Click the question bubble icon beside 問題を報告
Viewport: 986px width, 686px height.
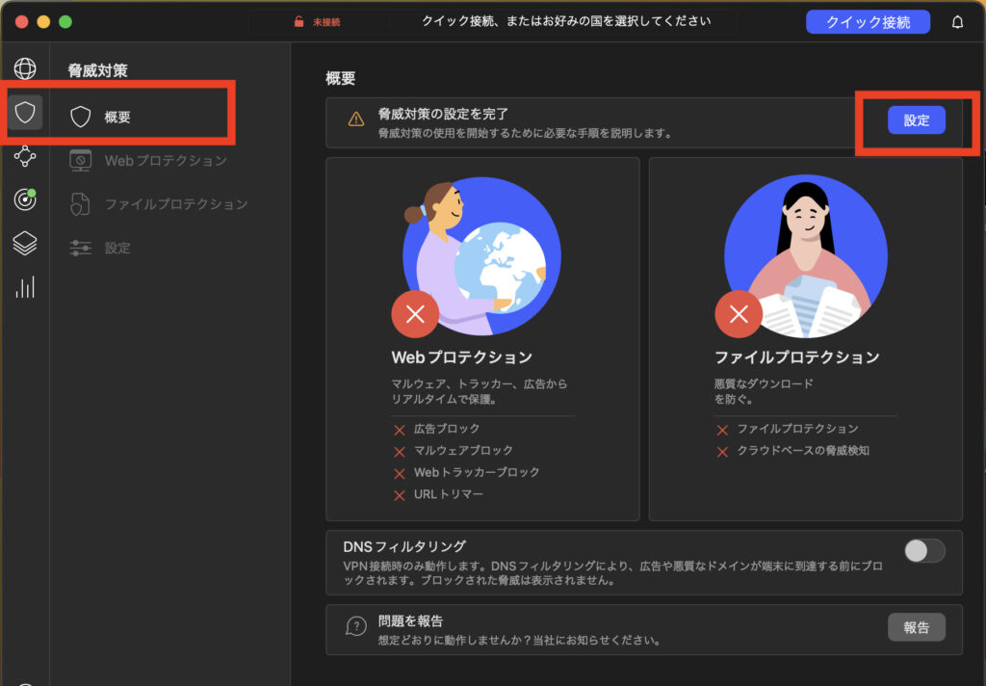pos(356,627)
